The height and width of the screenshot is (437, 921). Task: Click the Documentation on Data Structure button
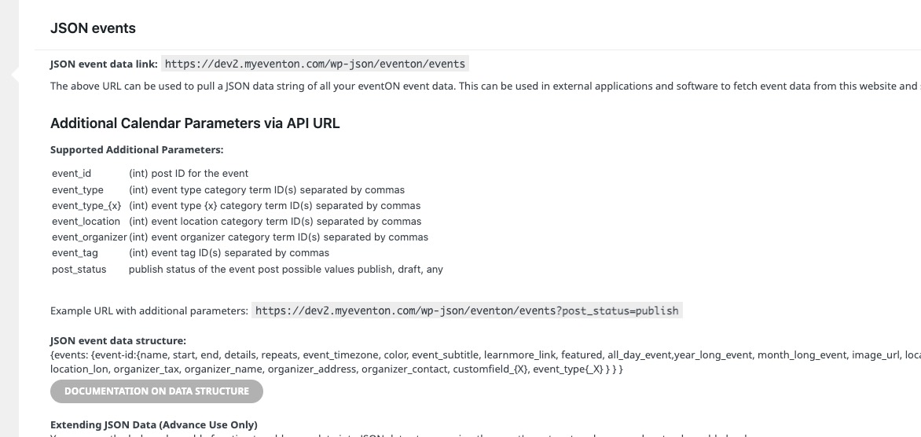(x=156, y=391)
